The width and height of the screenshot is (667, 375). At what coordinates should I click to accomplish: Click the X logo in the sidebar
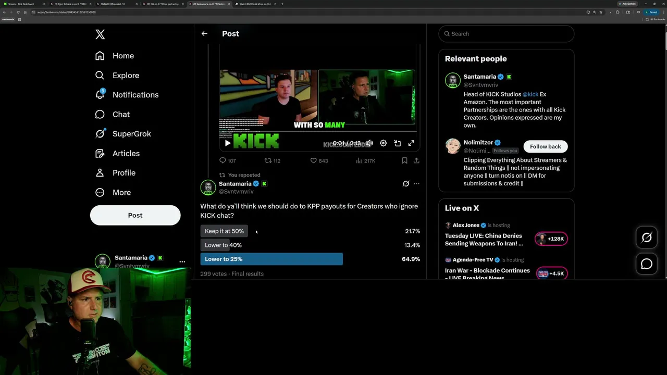tap(100, 34)
